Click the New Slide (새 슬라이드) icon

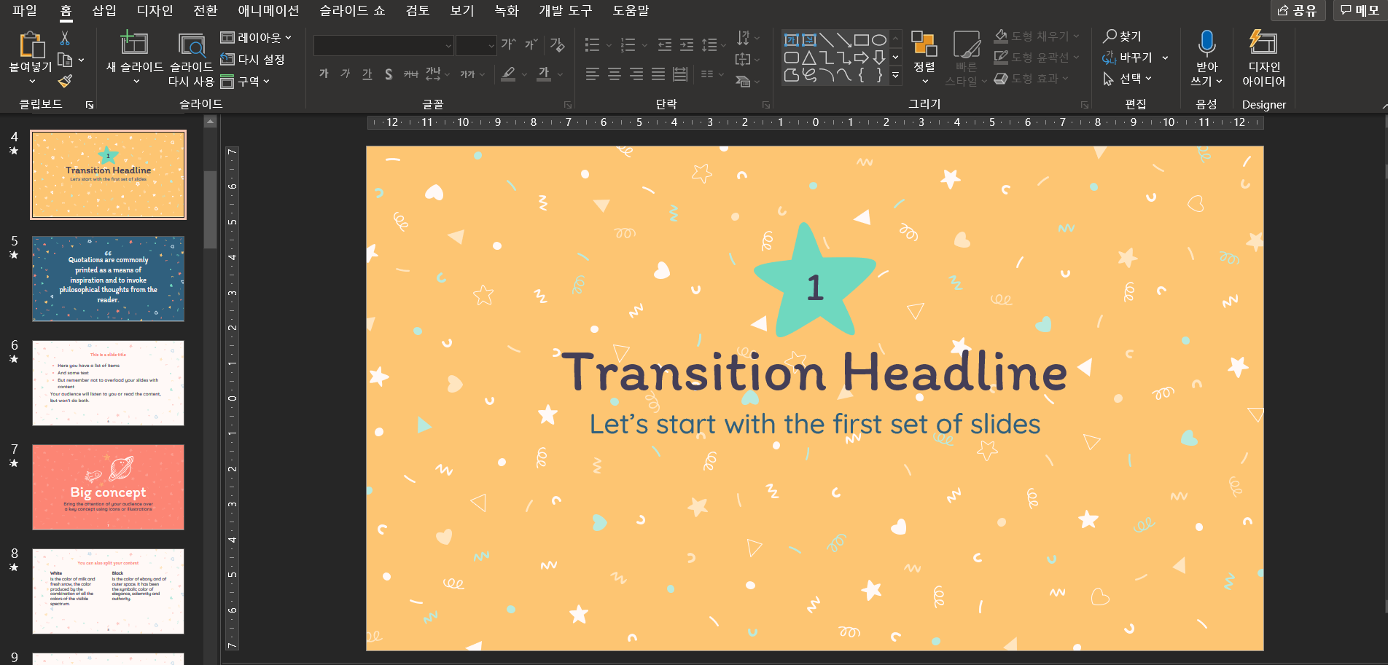134,43
